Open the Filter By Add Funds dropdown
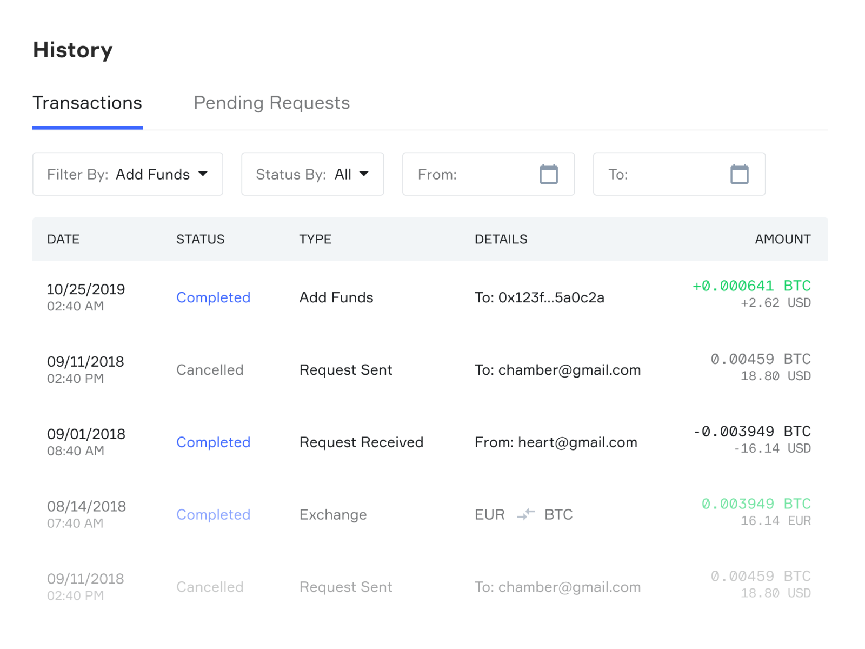Image resolution: width=865 pixels, height=649 pixels. click(128, 174)
